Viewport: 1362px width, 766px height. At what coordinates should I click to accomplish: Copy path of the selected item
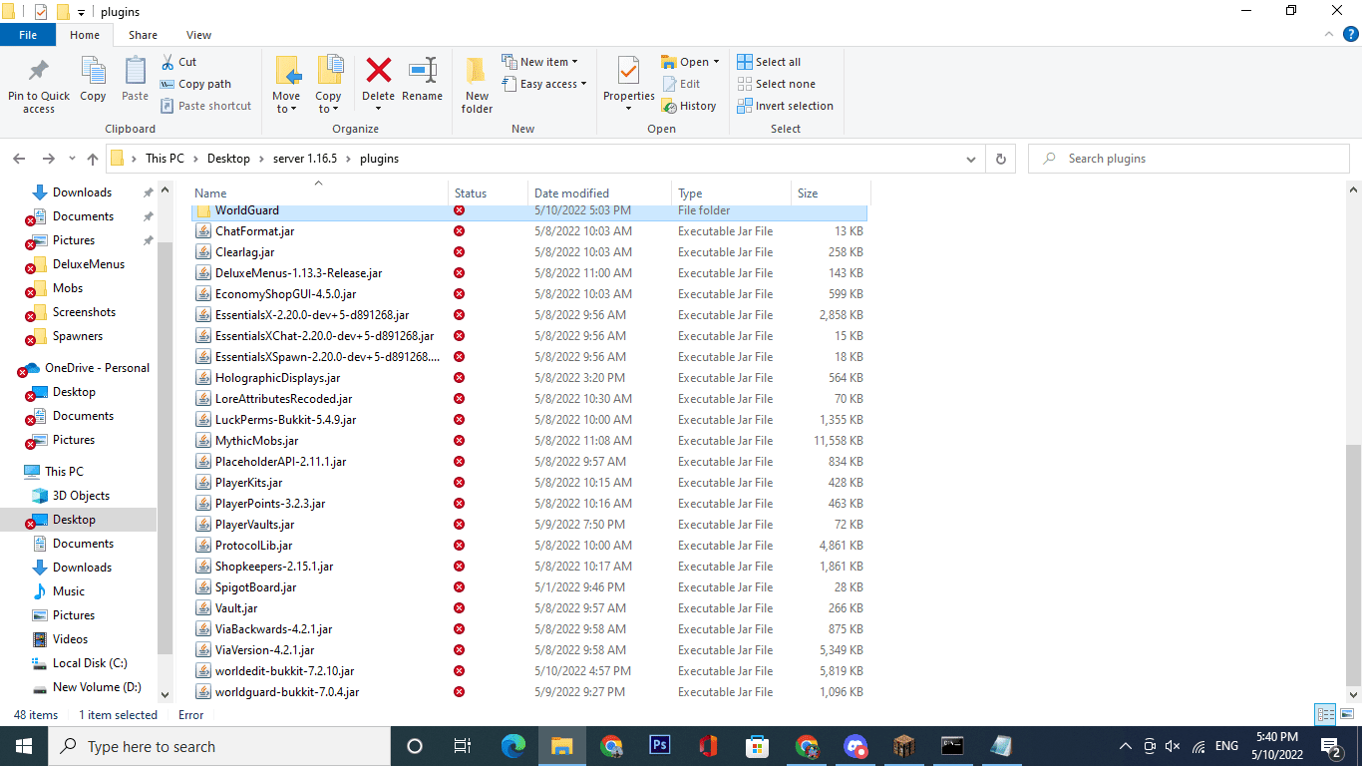[195, 84]
